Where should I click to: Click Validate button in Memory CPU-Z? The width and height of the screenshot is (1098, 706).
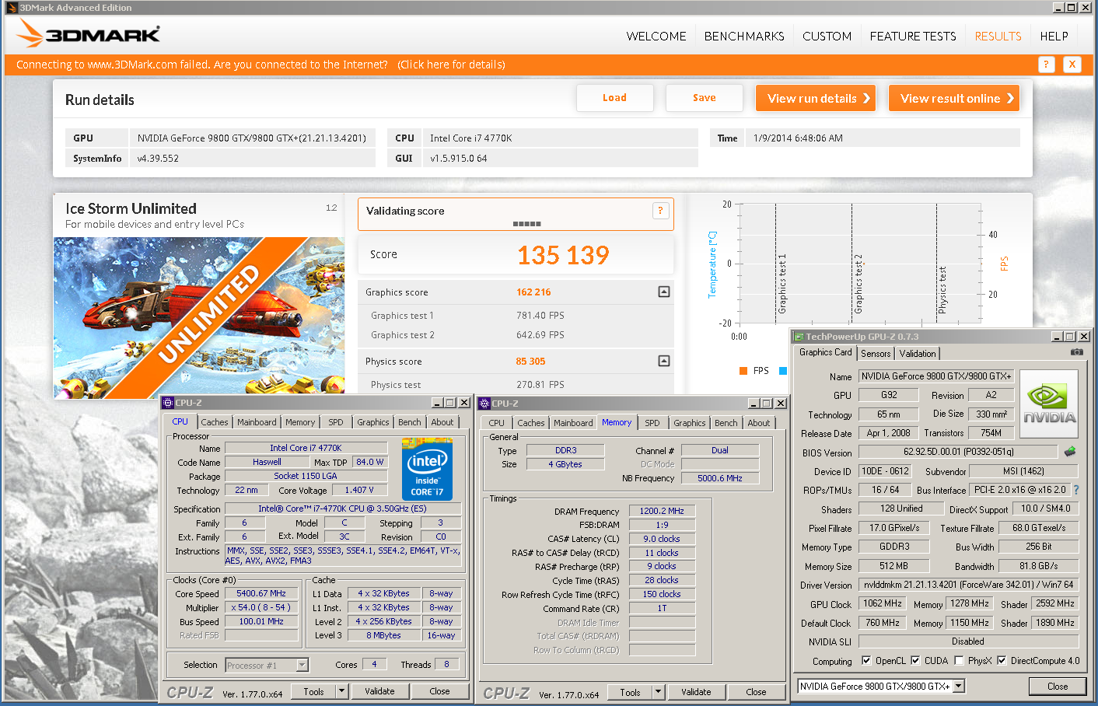(x=696, y=692)
